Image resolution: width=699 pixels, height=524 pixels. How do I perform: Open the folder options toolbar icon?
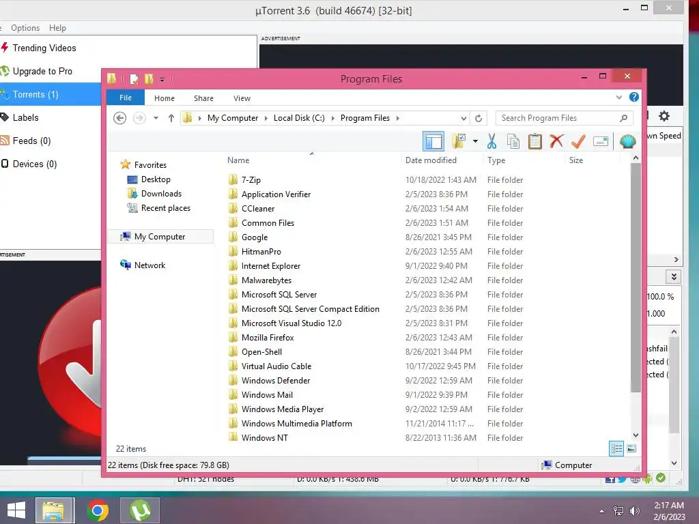pos(458,141)
